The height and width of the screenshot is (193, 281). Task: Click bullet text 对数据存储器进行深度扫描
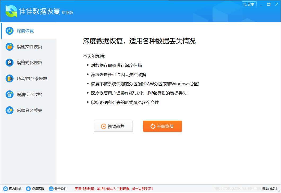pos(116,65)
